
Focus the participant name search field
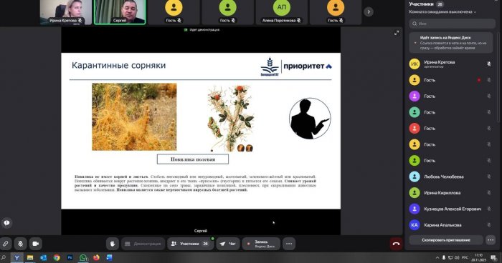(x=452, y=24)
